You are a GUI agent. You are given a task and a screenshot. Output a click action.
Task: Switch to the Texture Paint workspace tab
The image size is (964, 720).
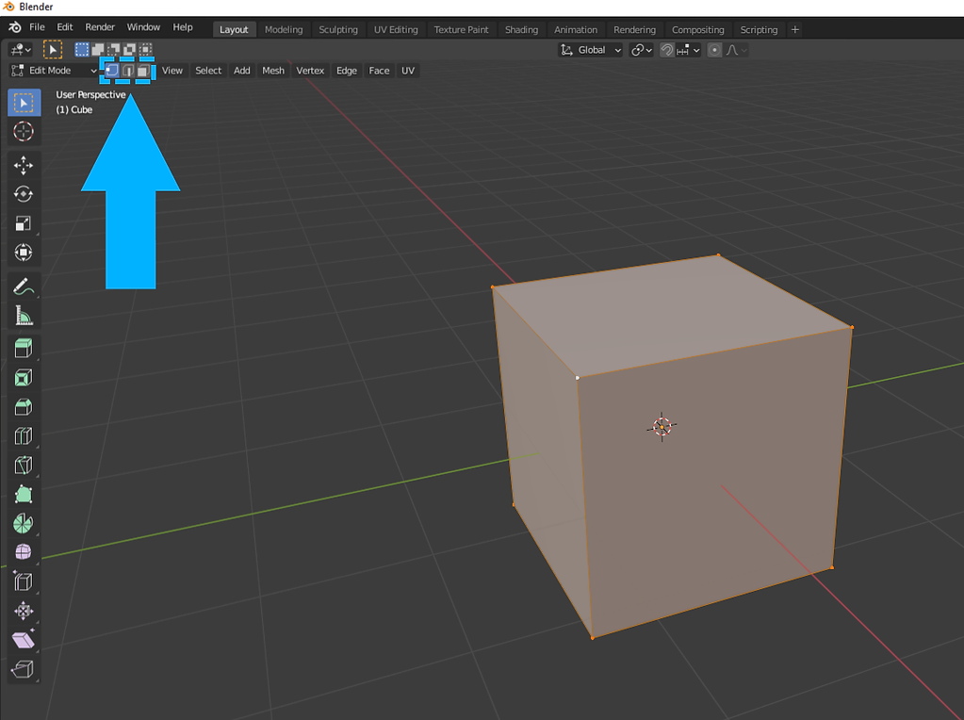(x=461, y=29)
